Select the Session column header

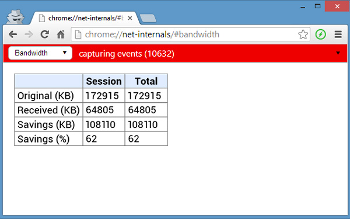tap(104, 81)
